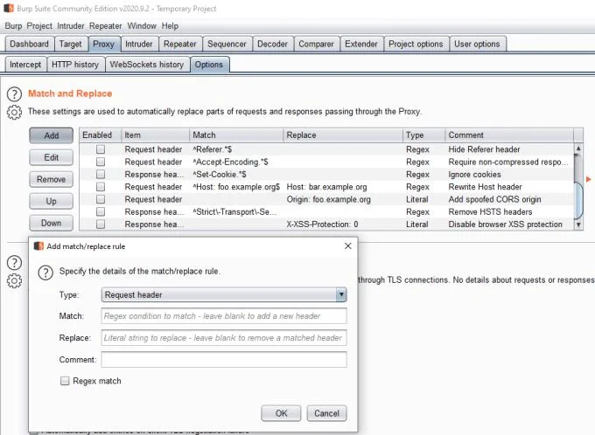Cancel the Add match/replace rule dialog
This screenshot has width=595, height=435.
tap(326, 413)
